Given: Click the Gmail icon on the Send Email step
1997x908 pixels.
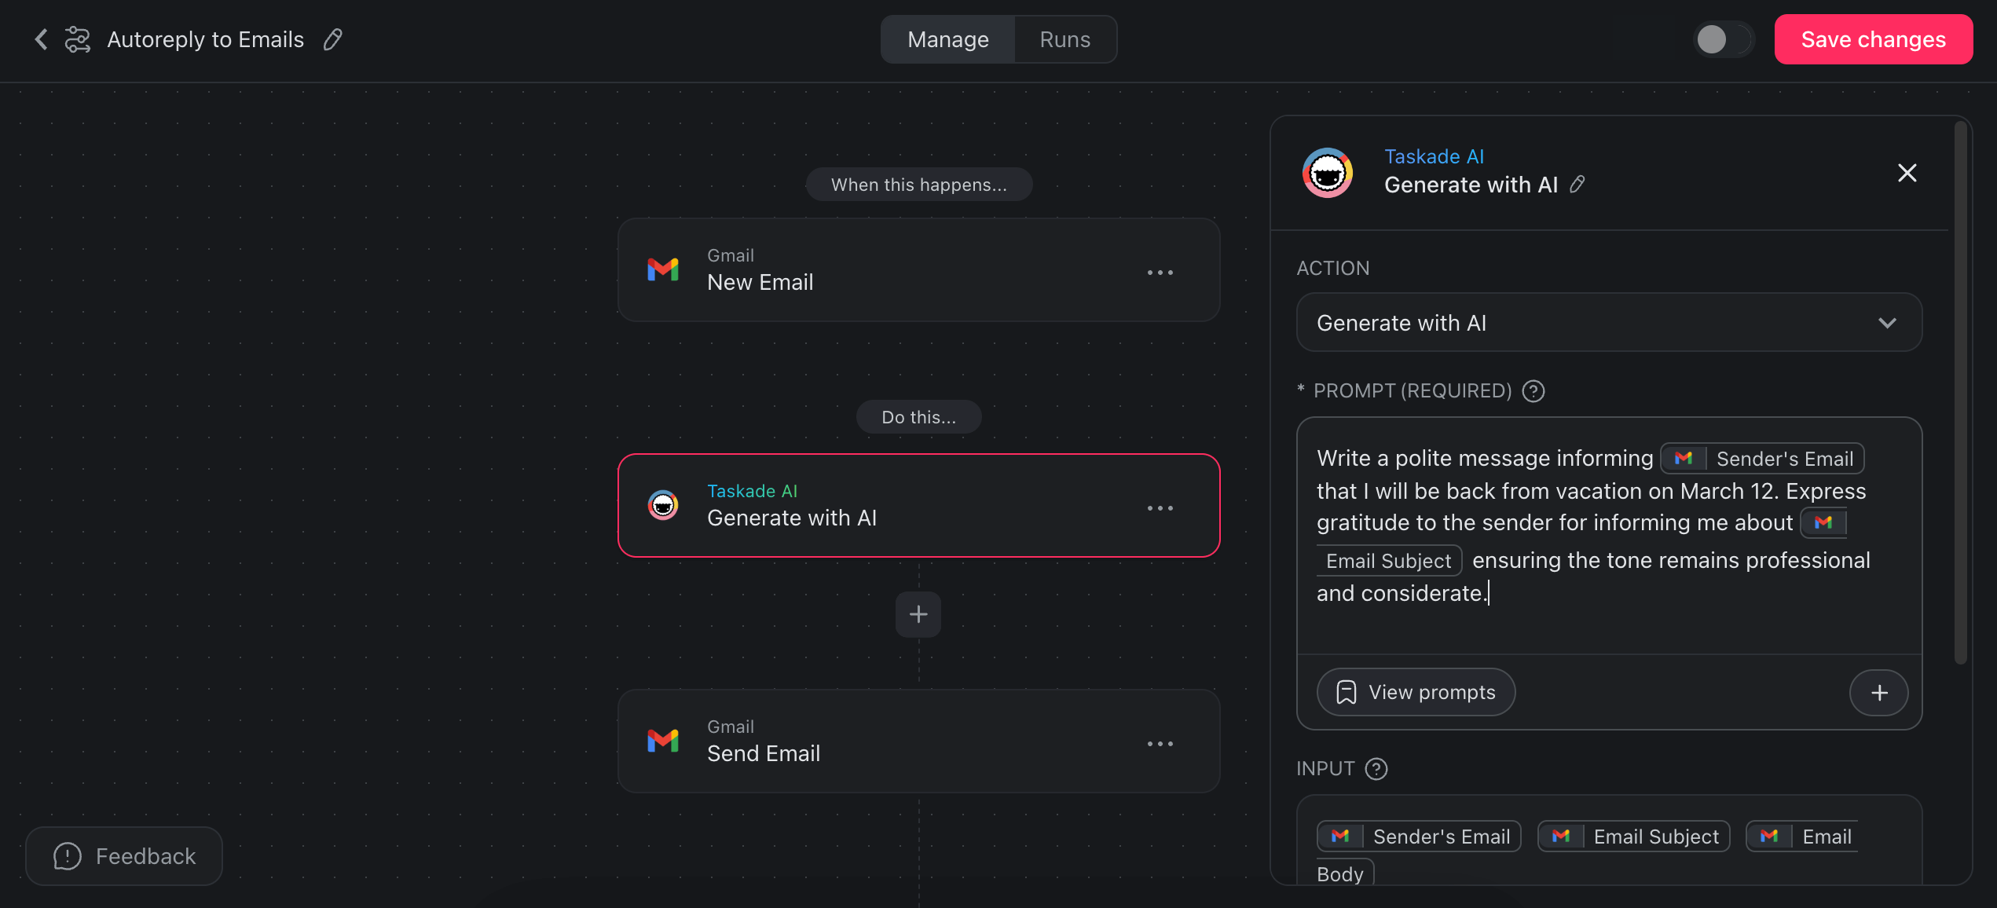Looking at the screenshot, I should (x=664, y=741).
